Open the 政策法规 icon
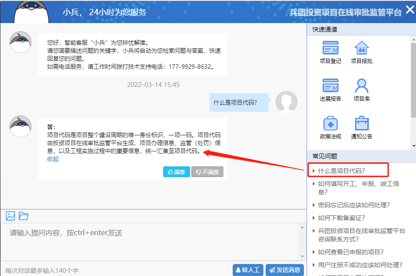Viewport: 416px width, 276px height. pos(330,123)
